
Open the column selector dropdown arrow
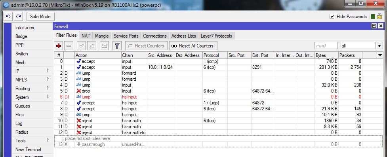click(x=380, y=55)
